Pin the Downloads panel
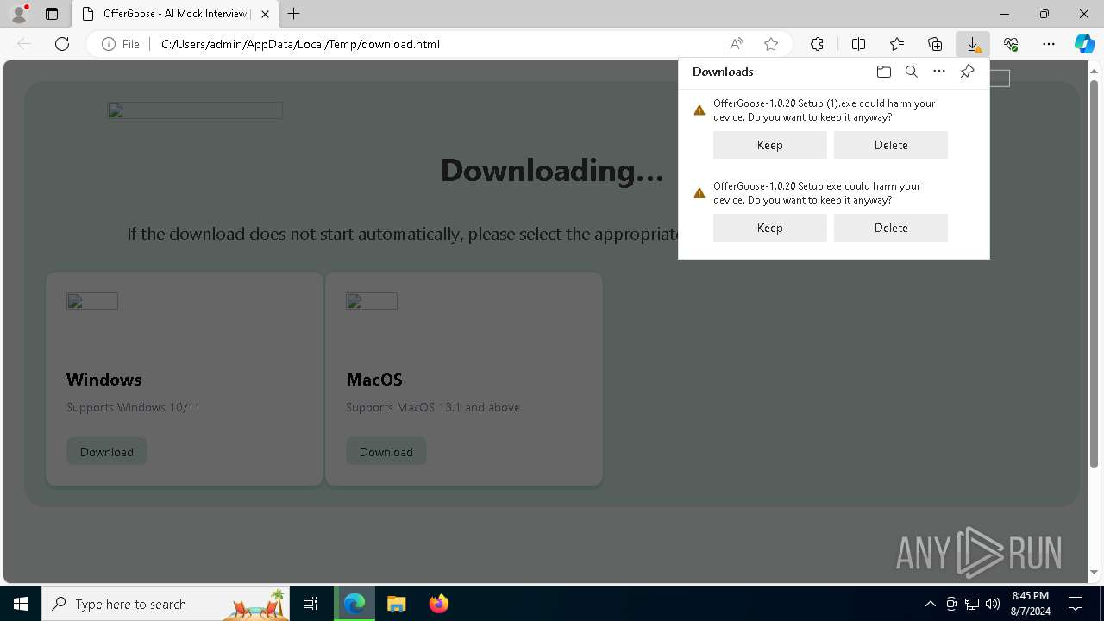 coord(967,72)
